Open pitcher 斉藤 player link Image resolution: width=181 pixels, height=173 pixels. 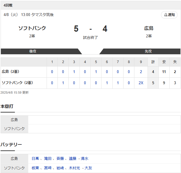[60, 158]
